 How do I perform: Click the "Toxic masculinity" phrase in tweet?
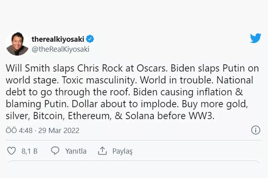pos(99,80)
